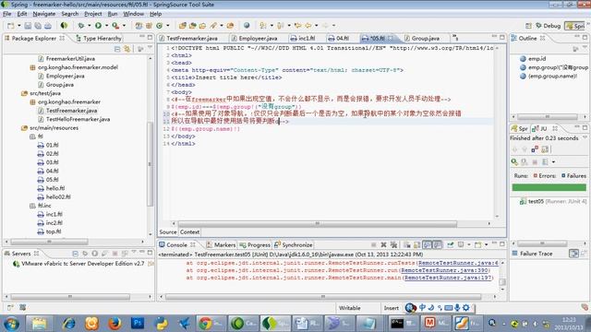
Task: Open the Project menu
Action: 93,14
